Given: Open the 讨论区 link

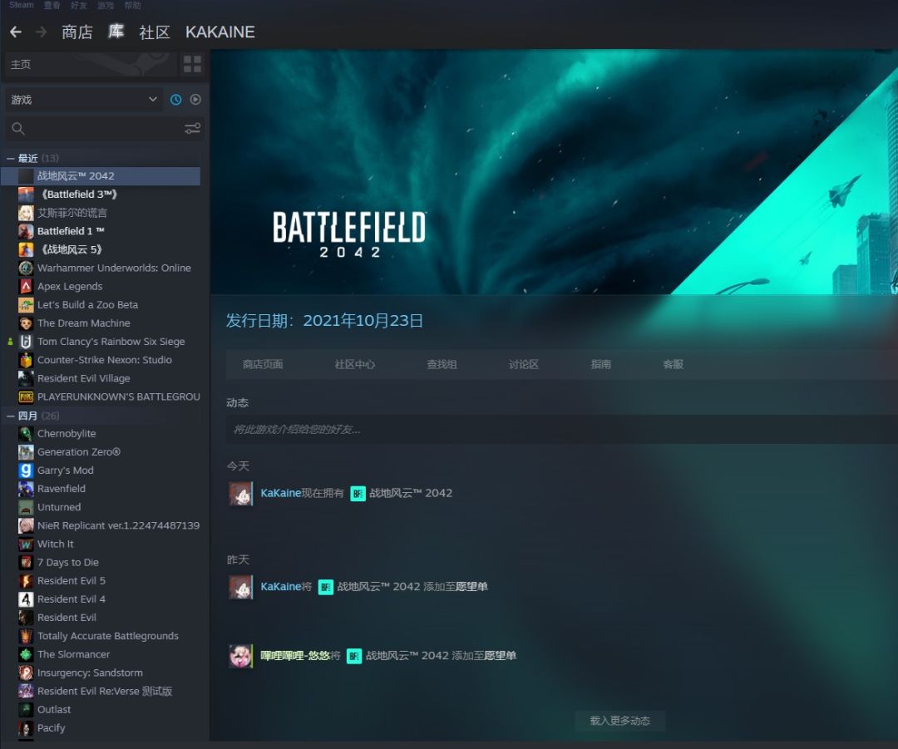Looking at the screenshot, I should point(524,364).
